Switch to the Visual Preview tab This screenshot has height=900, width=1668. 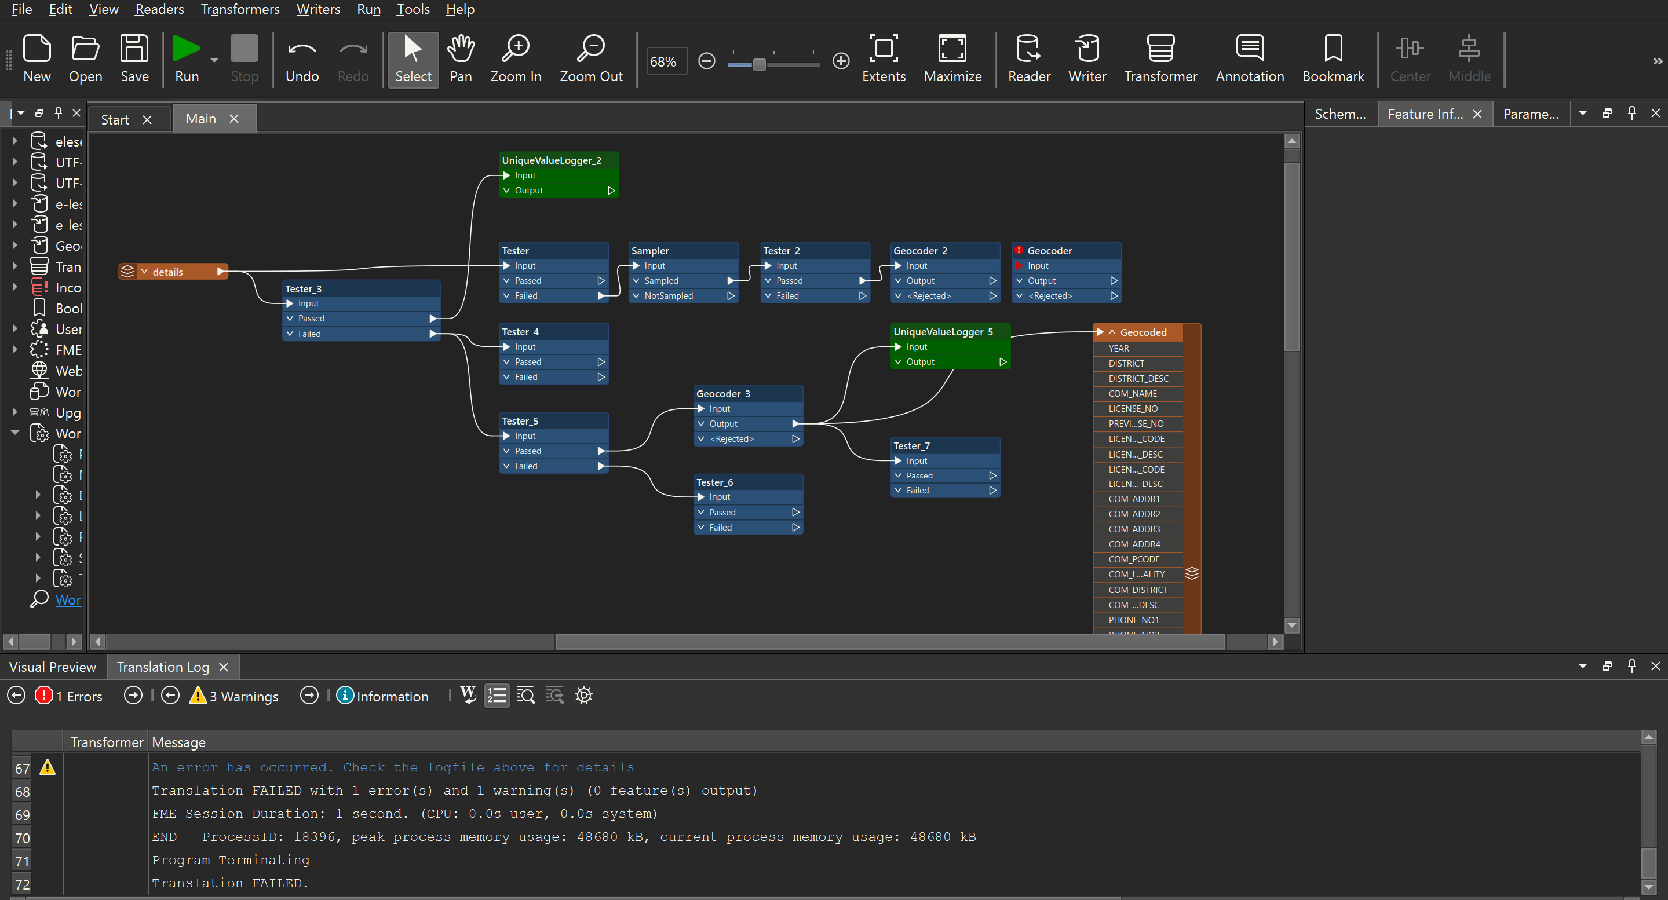coord(53,666)
